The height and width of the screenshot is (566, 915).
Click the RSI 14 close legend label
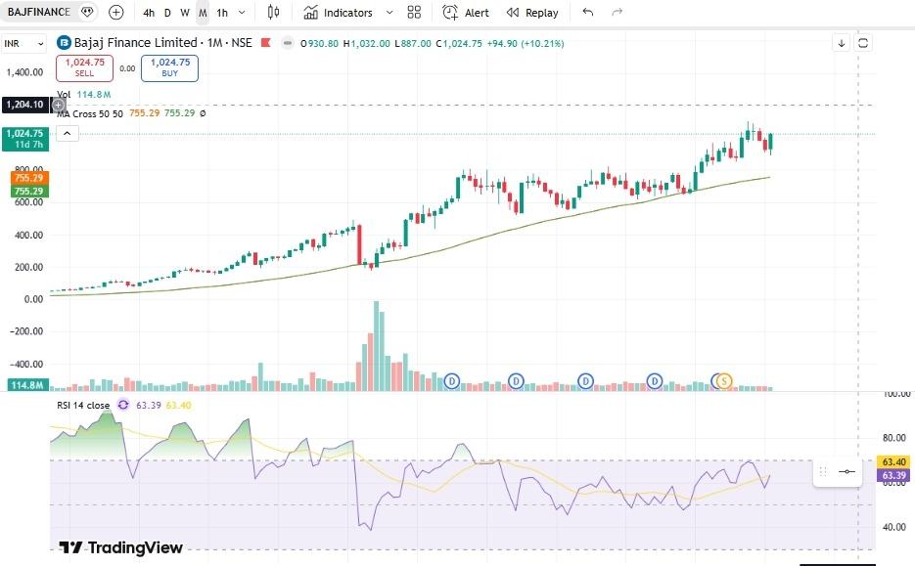tap(83, 405)
